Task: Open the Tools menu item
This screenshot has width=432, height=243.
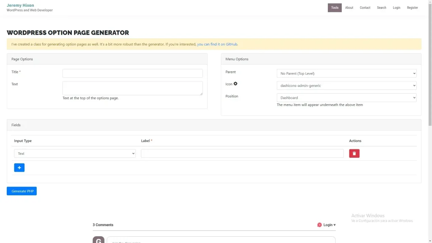Action: pyautogui.click(x=335, y=8)
